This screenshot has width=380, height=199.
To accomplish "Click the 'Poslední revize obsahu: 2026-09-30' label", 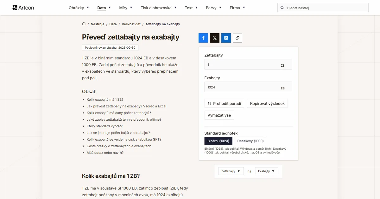I will coord(110,48).
